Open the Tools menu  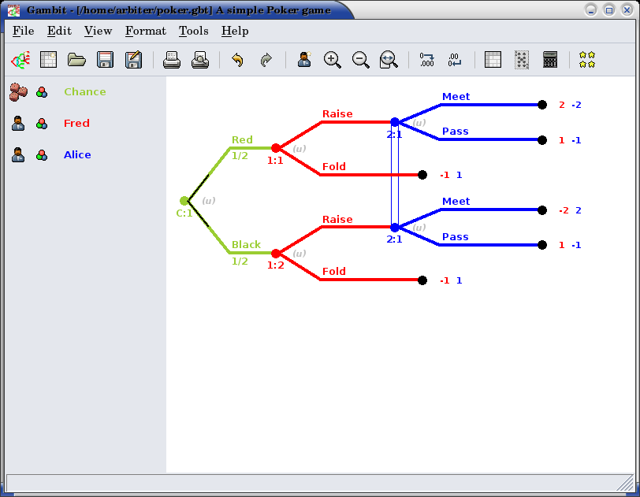pyautogui.click(x=193, y=31)
